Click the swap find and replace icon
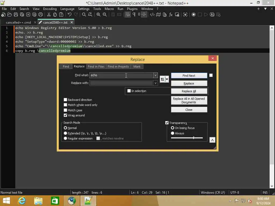 [162, 79]
